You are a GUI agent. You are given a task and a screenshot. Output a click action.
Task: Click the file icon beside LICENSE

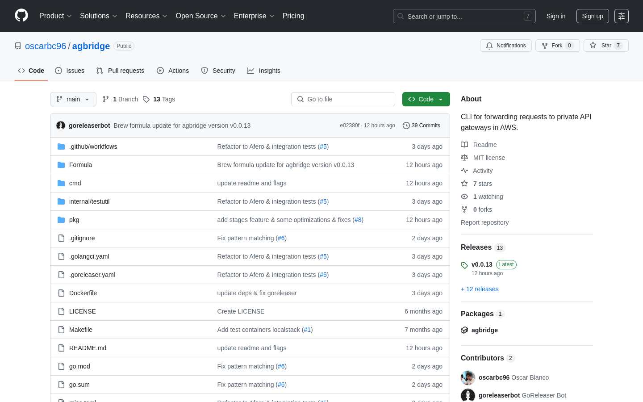tap(61, 311)
